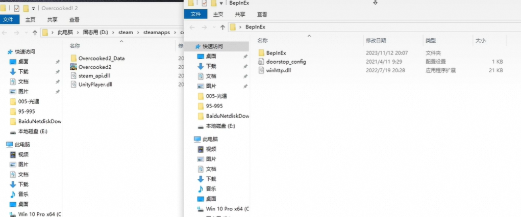Image resolution: width=521 pixels, height=217 pixels.
Task: Open 桌面 under 快速访问 in Overcooked! 2 window
Action: (23, 62)
